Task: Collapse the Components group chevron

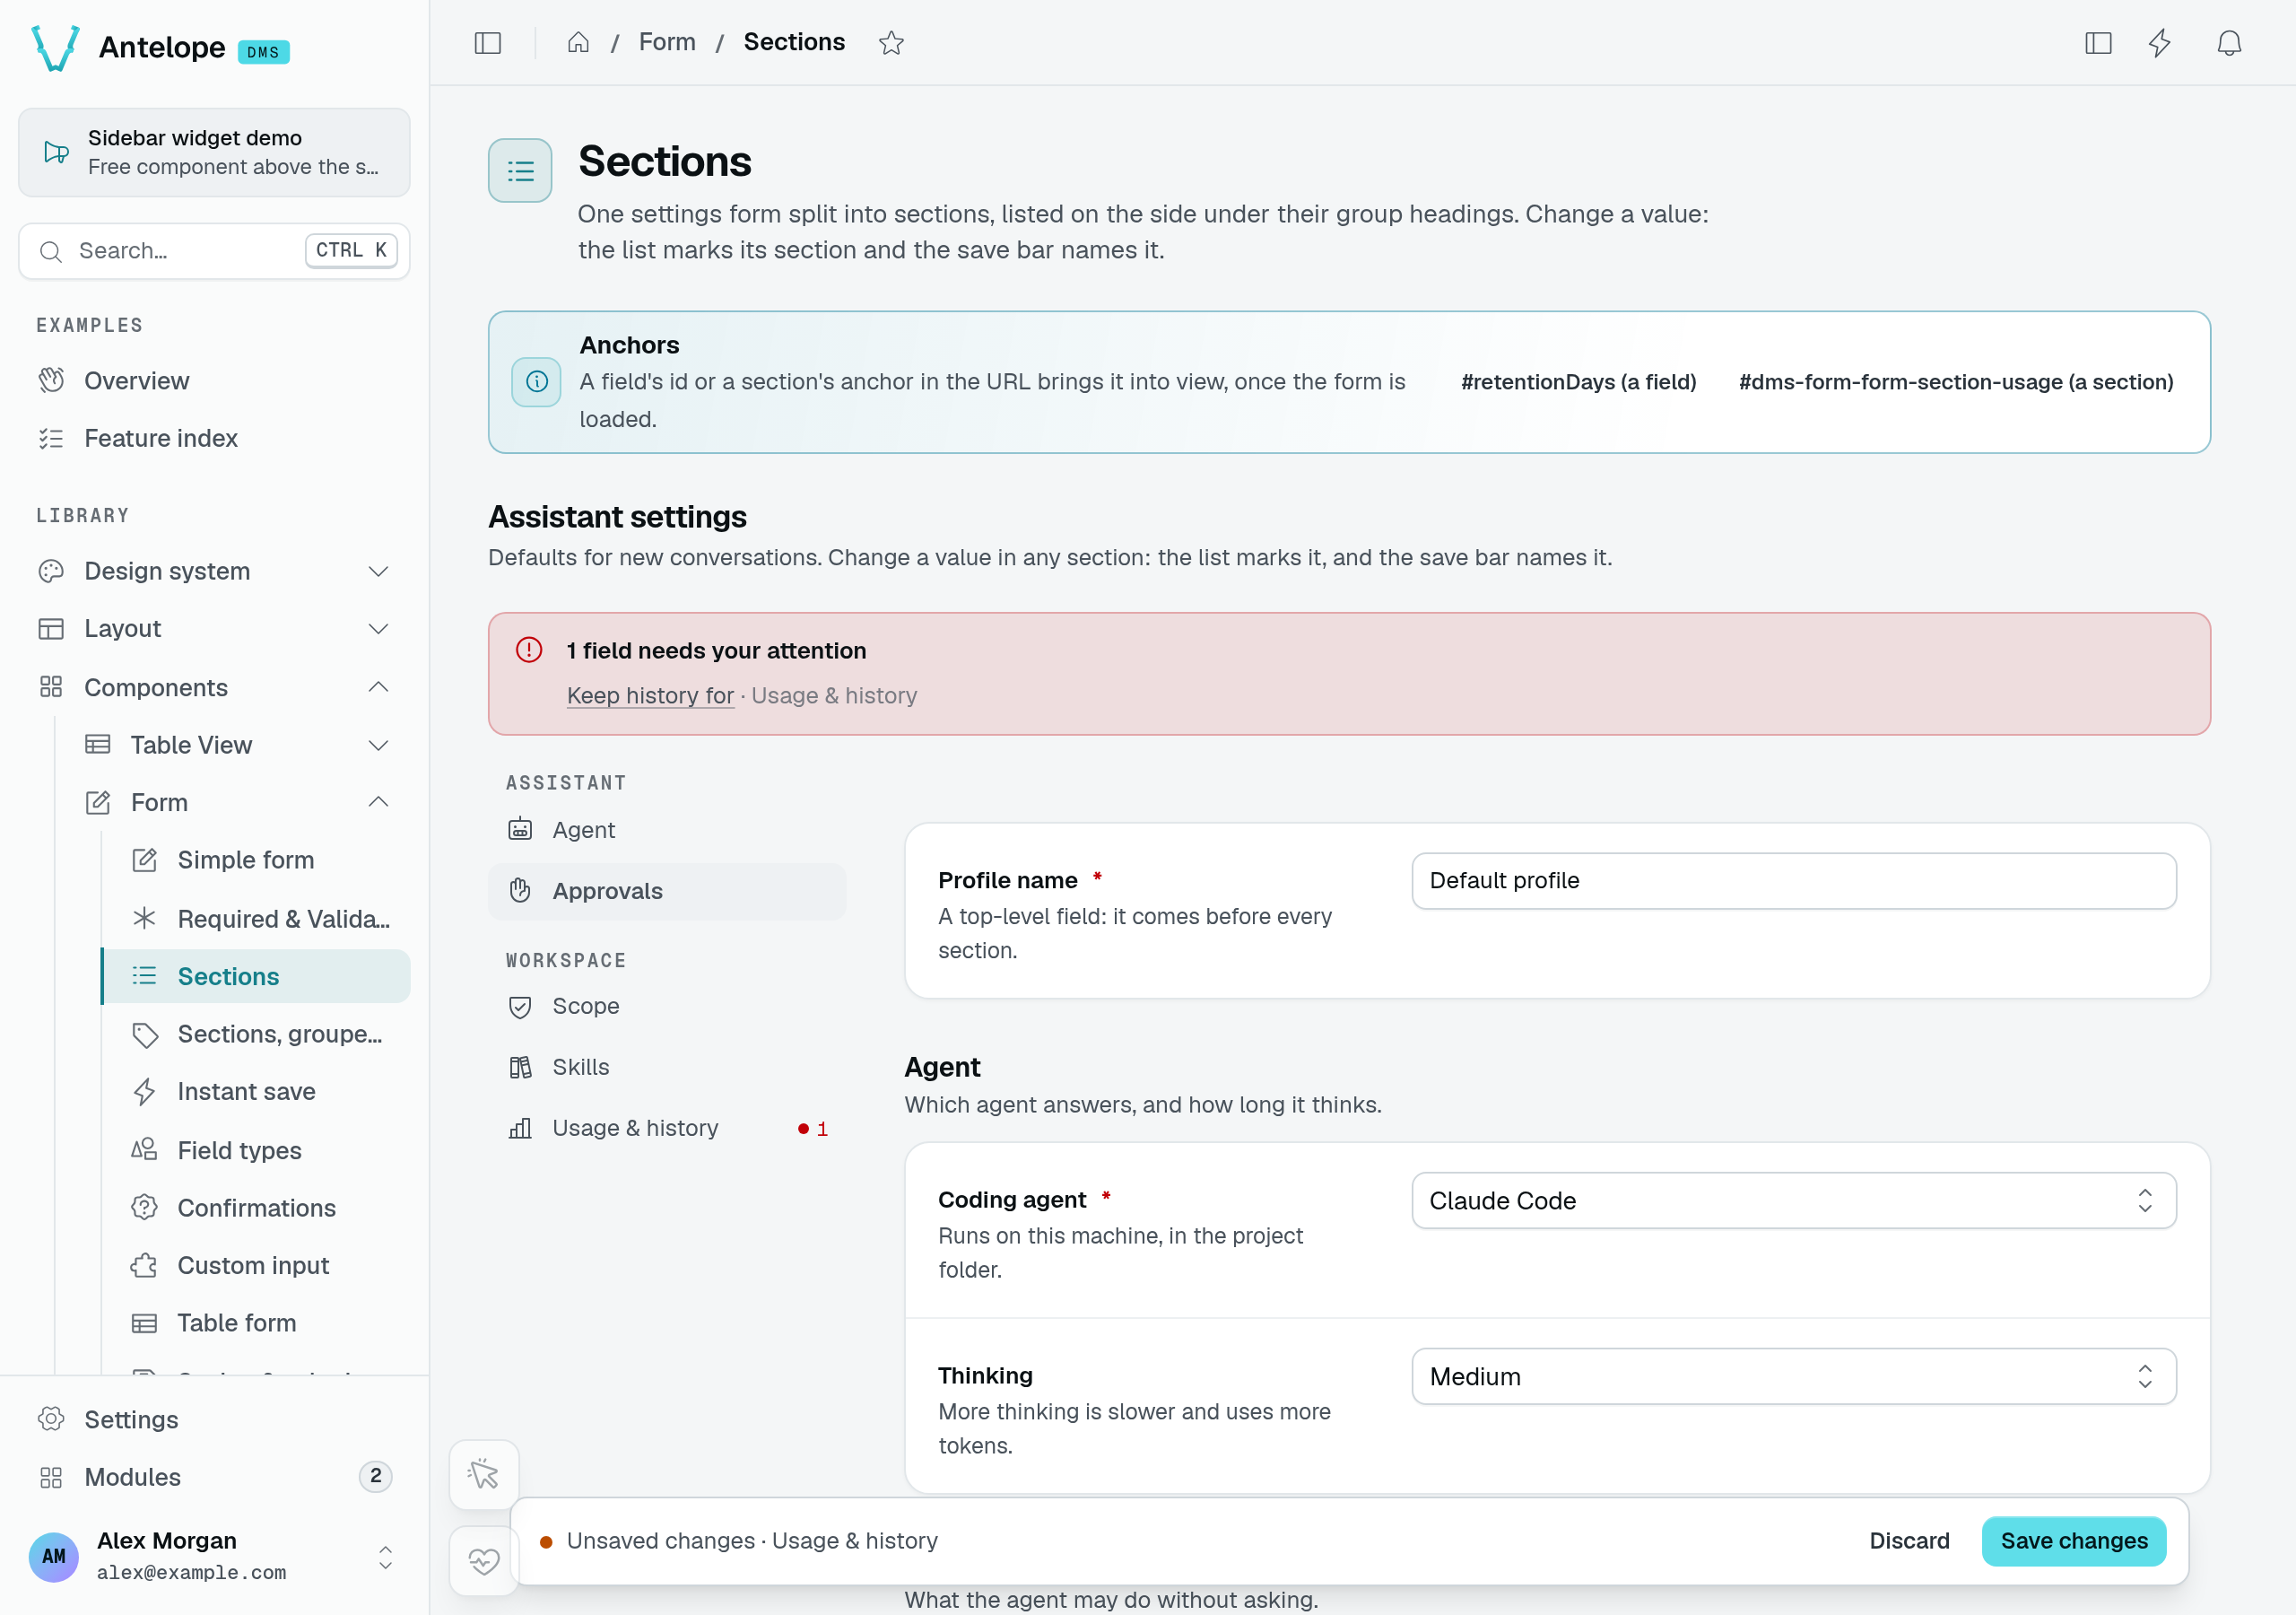Action: pos(378,686)
